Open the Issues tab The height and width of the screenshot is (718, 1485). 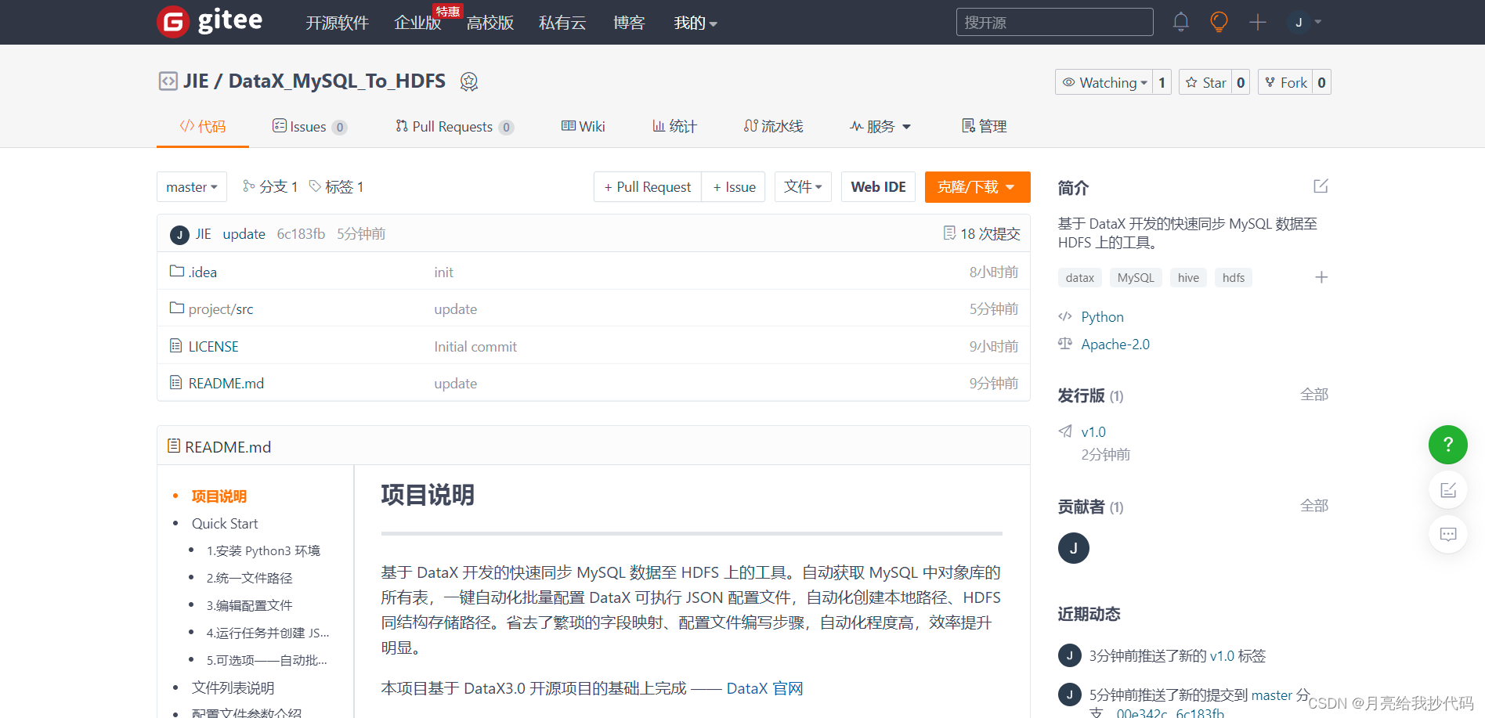pyautogui.click(x=309, y=126)
